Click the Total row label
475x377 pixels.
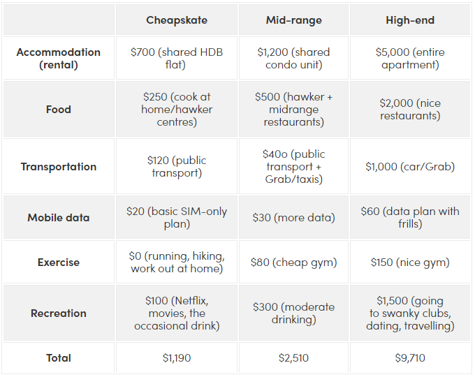pyautogui.click(x=59, y=358)
